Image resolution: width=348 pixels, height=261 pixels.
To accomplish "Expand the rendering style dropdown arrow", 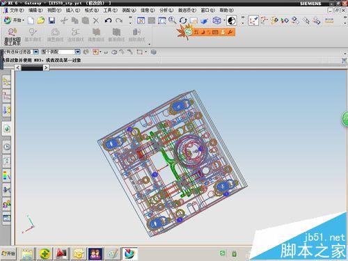I will (224, 21).
